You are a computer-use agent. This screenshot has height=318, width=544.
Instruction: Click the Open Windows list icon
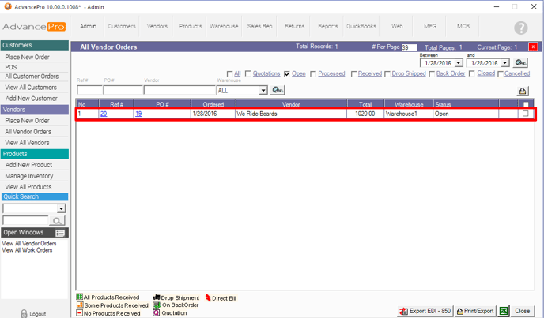(60, 233)
